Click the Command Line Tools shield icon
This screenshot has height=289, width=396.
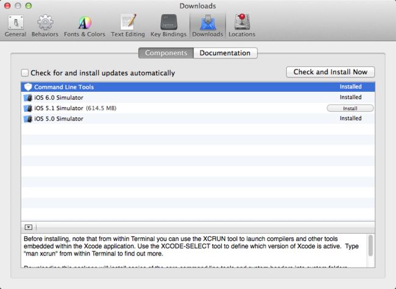[28, 87]
